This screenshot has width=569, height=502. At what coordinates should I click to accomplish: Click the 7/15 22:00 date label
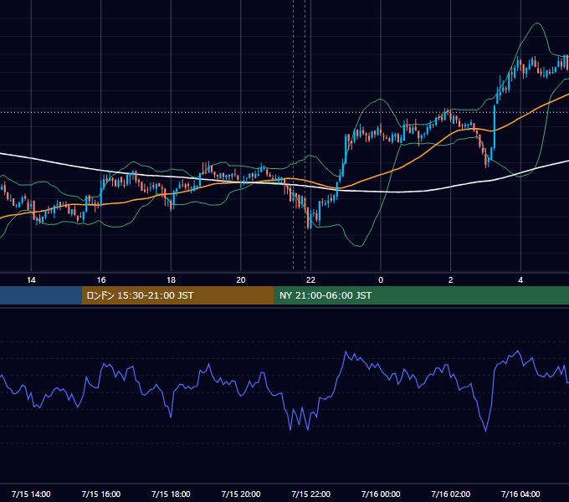tap(310, 494)
